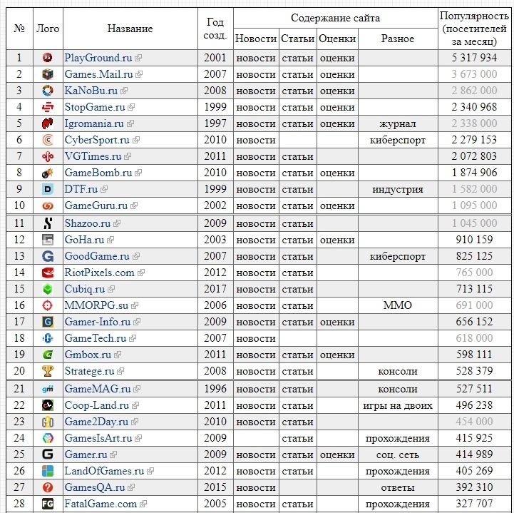514x513 pixels.
Task: Open the GamesQA.ru link
Action: 94,487
